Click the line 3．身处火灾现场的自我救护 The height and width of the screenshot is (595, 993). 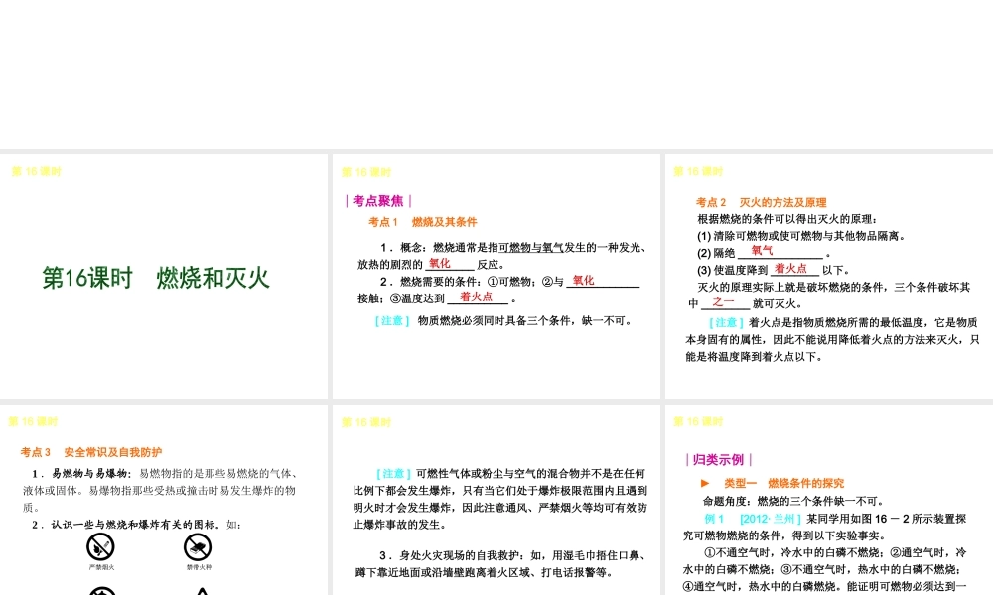[513, 555]
